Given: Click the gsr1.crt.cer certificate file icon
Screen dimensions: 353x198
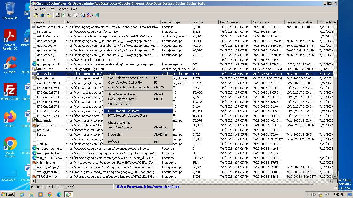Looking at the screenshot, I should [34, 69].
